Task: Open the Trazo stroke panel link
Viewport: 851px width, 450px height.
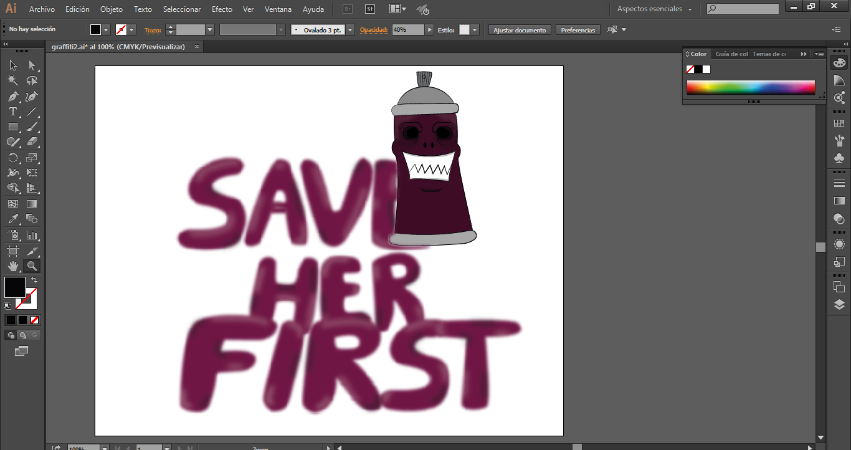Action: tap(153, 30)
